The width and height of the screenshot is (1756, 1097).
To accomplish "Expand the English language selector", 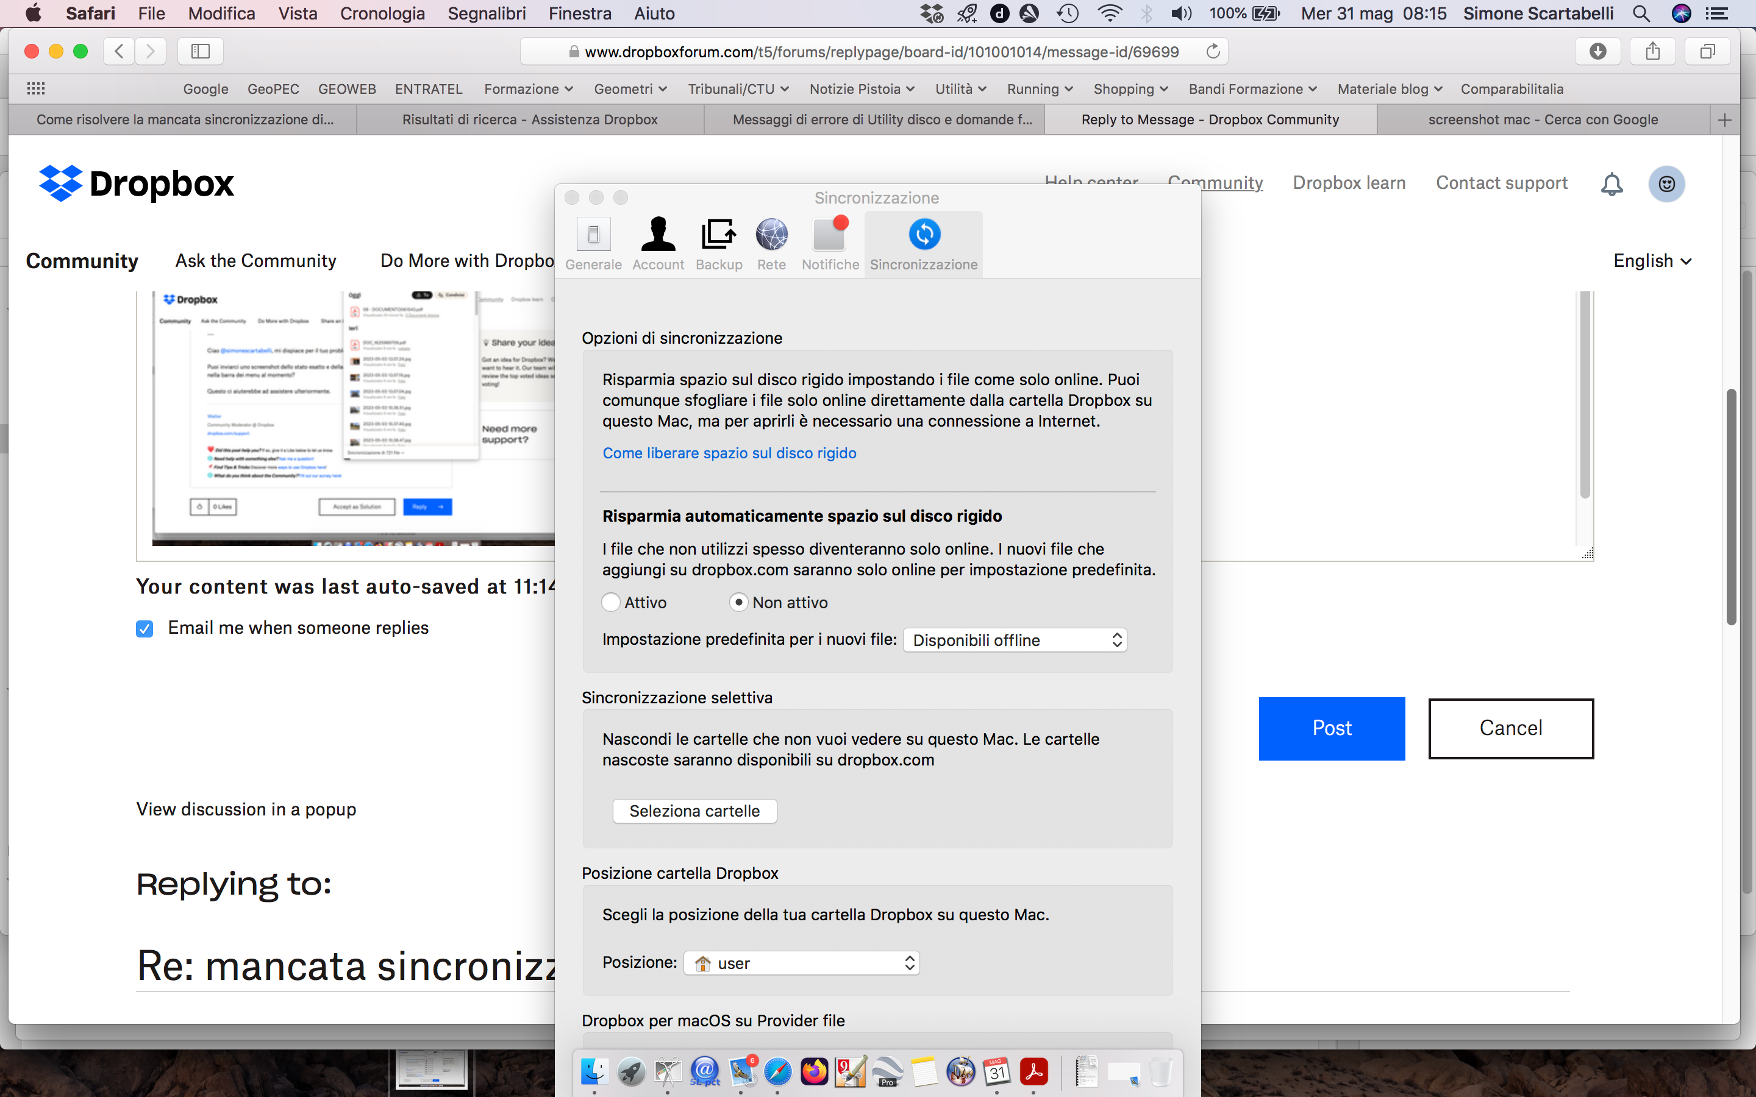I will click(x=1652, y=260).
